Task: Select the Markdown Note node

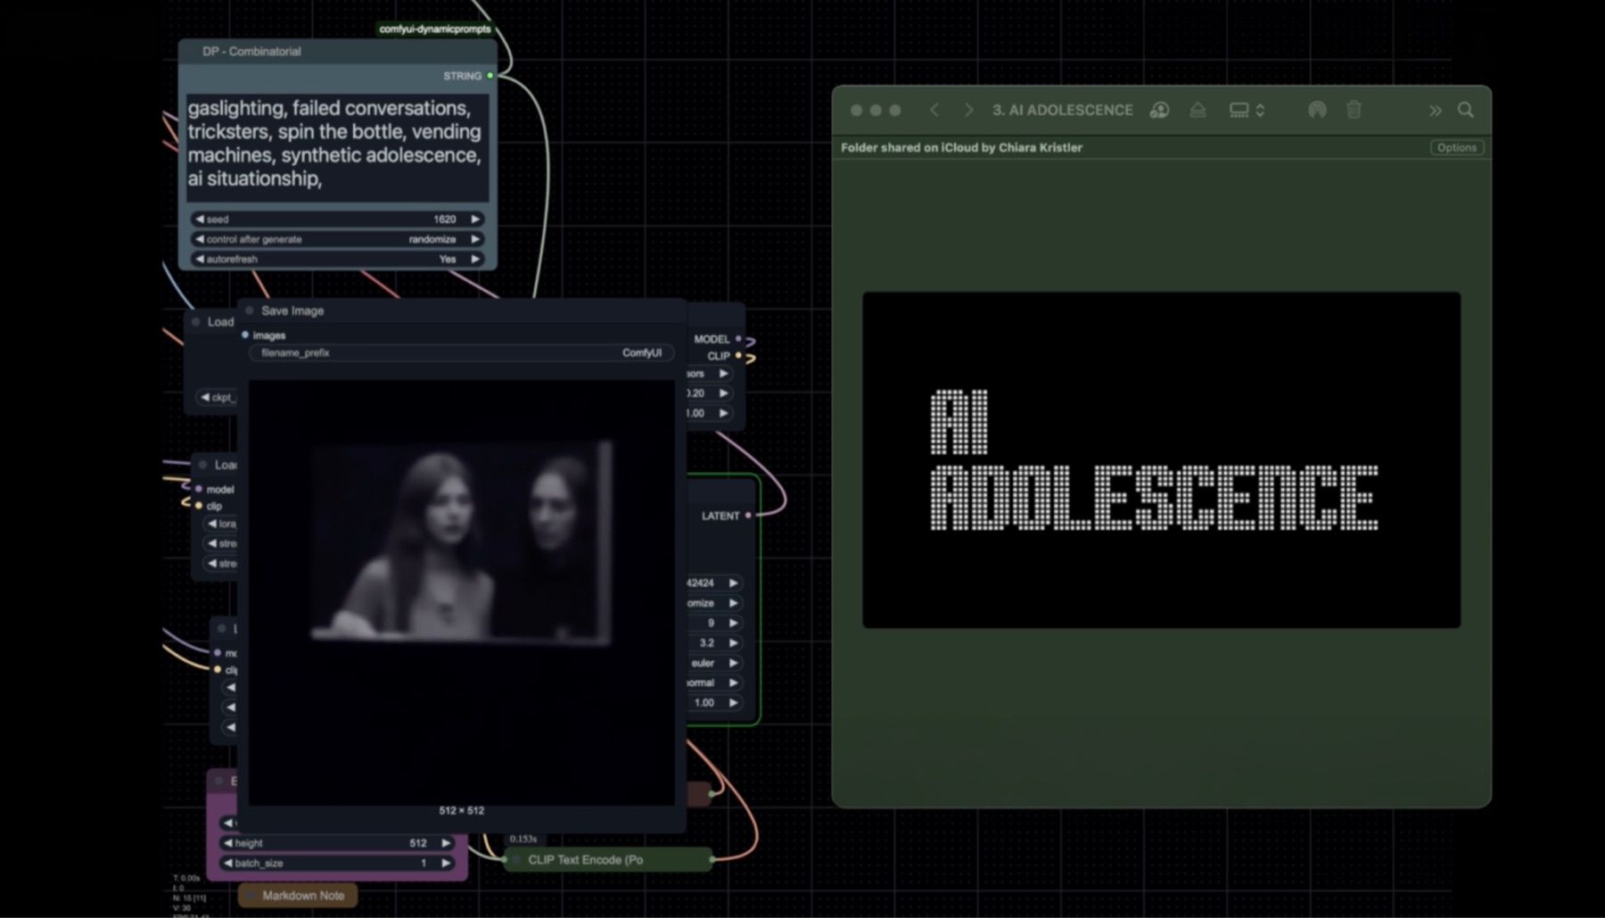Action: click(298, 895)
